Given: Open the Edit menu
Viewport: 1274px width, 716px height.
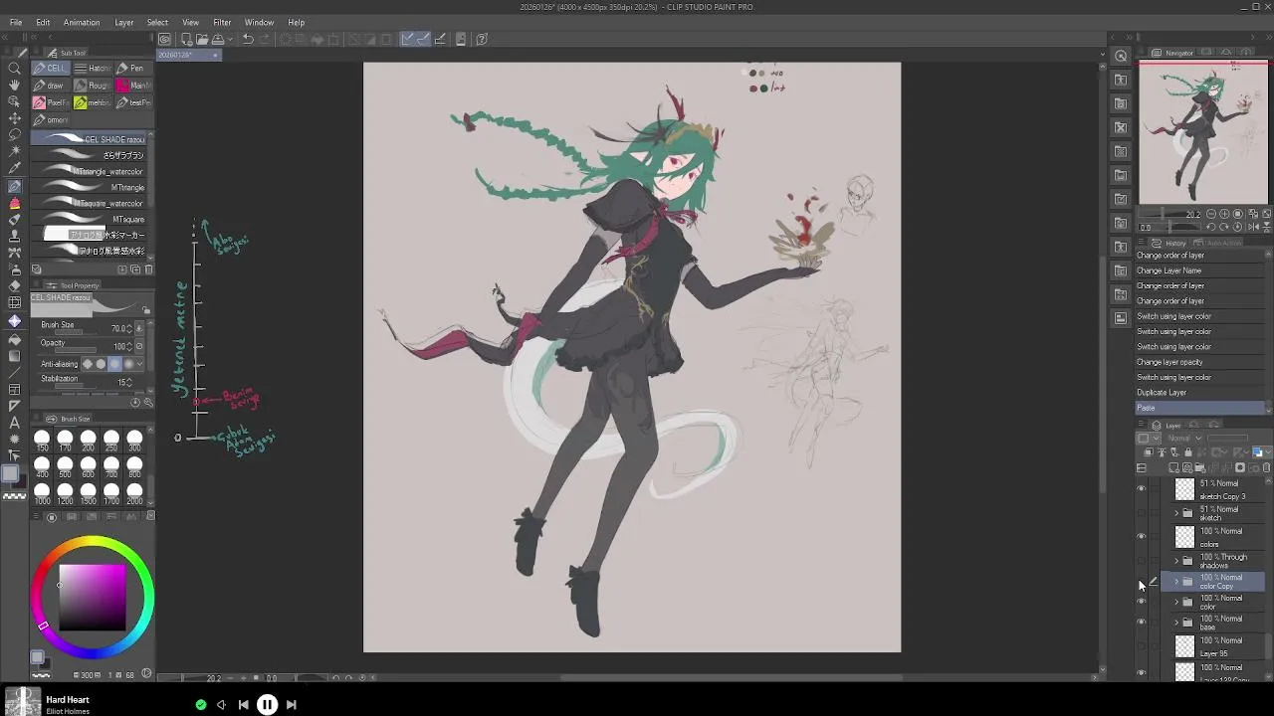Looking at the screenshot, I should (43, 22).
